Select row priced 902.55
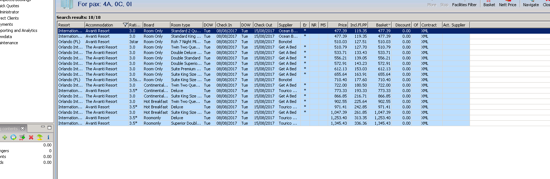The image size is (550, 179). tap(264, 101)
